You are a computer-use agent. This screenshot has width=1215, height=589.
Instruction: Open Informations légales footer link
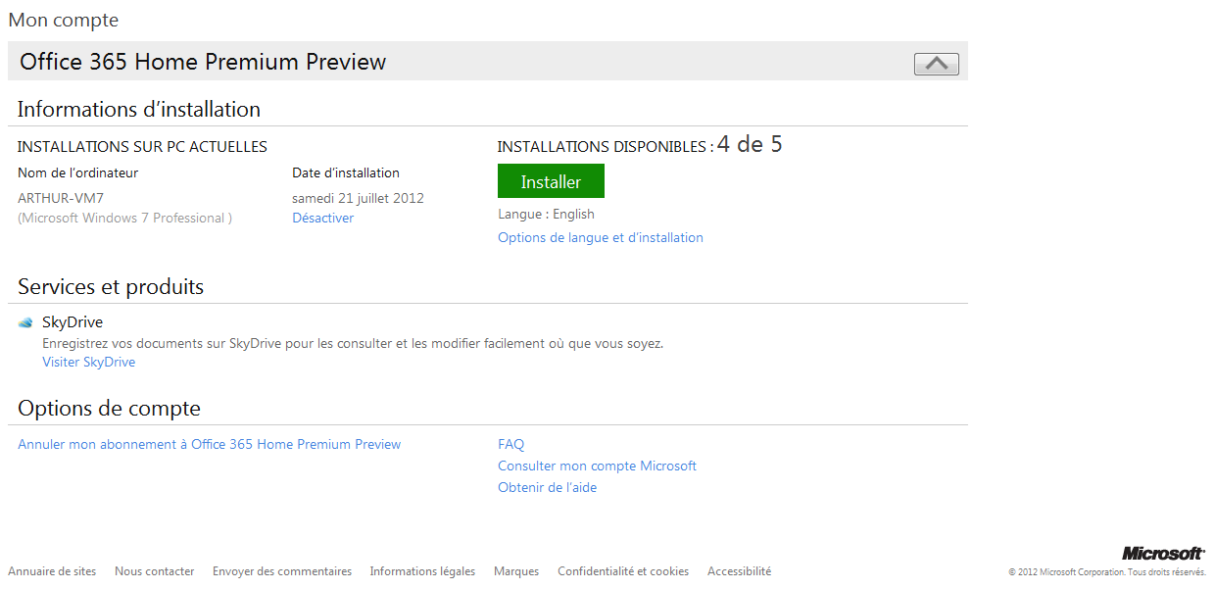[422, 571]
